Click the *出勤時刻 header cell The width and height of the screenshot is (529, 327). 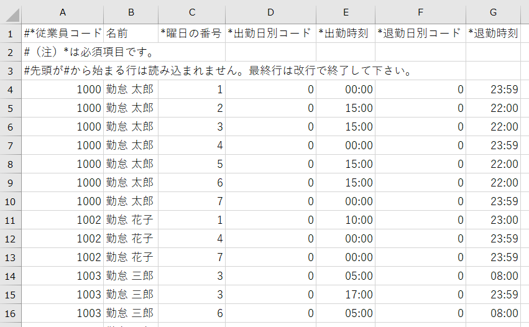point(345,34)
